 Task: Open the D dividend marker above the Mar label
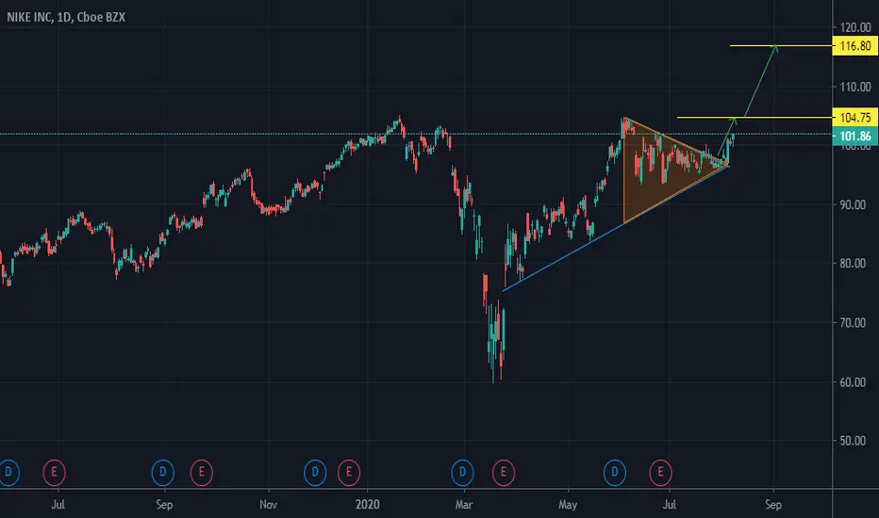[x=462, y=473]
